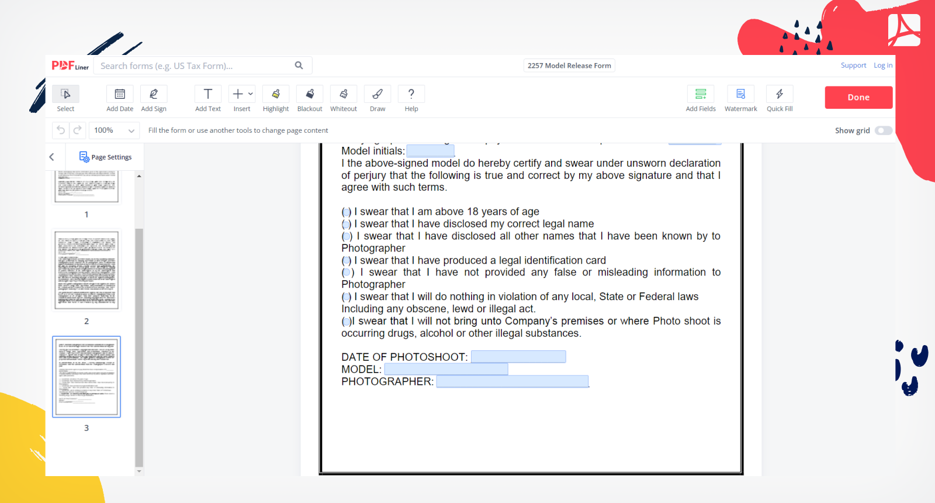This screenshot has width=935, height=503.
Task: Pick the Whiteout tool
Action: coord(344,95)
